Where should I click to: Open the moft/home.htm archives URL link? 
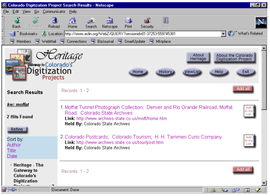121,118
